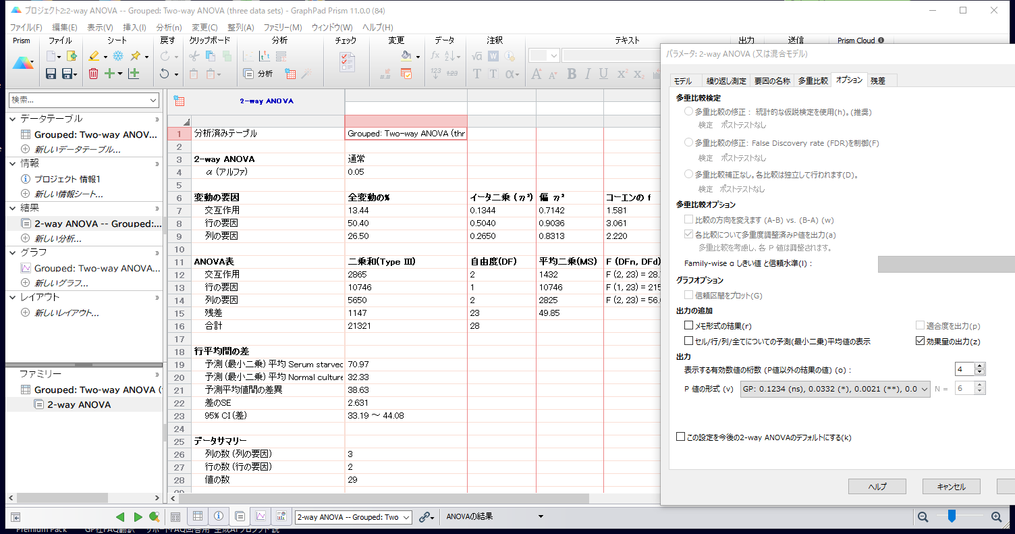The image size is (1015, 534).
Task: Click the yellow highlighter sheet icon
Action: [x=94, y=56]
